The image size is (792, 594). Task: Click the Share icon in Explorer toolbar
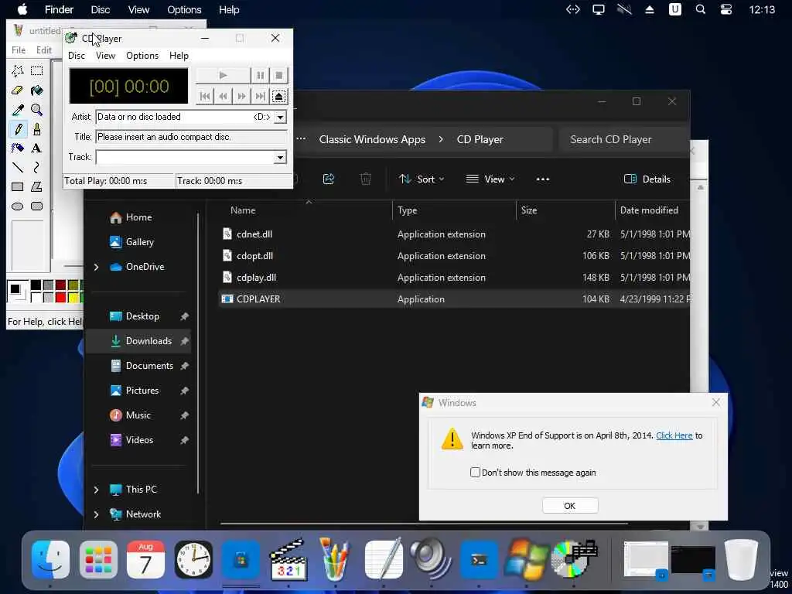(x=328, y=179)
